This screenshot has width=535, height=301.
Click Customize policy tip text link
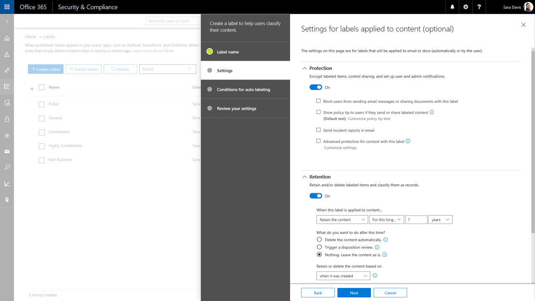coord(369,119)
